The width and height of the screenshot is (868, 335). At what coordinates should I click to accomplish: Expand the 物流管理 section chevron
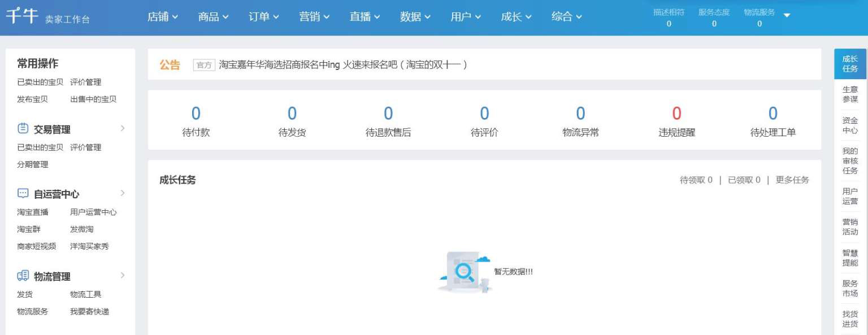coord(123,275)
